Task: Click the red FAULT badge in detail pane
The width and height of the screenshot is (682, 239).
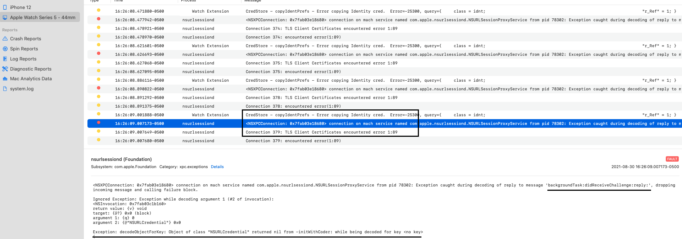Action: click(672, 159)
